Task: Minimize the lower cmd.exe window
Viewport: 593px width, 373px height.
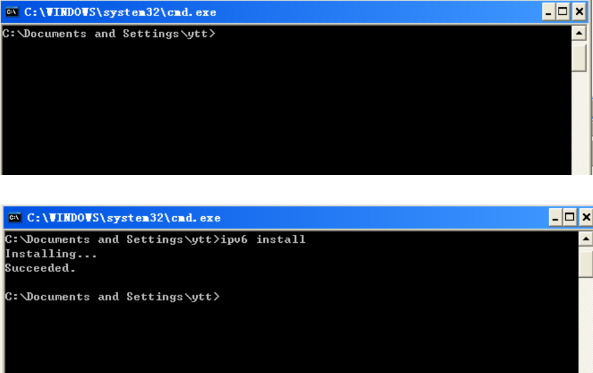Action: pos(555,218)
